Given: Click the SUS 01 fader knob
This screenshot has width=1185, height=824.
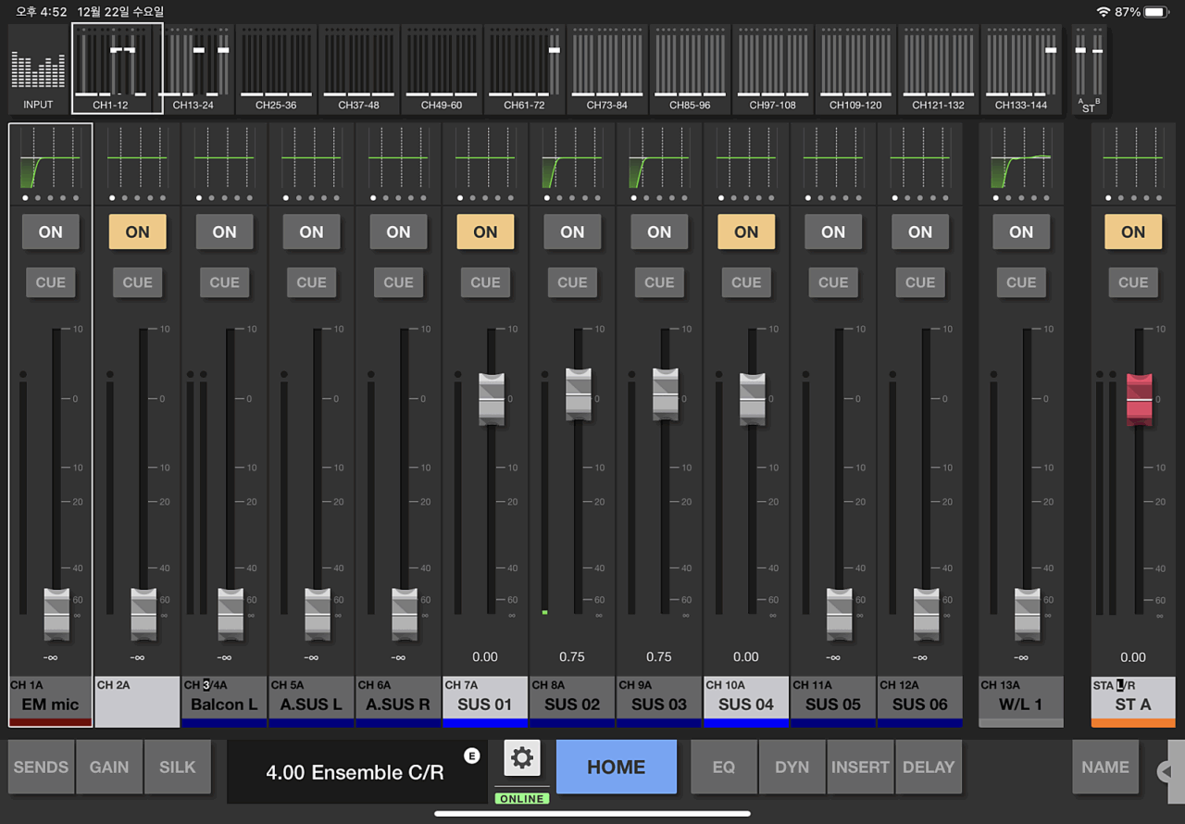Looking at the screenshot, I should (492, 399).
